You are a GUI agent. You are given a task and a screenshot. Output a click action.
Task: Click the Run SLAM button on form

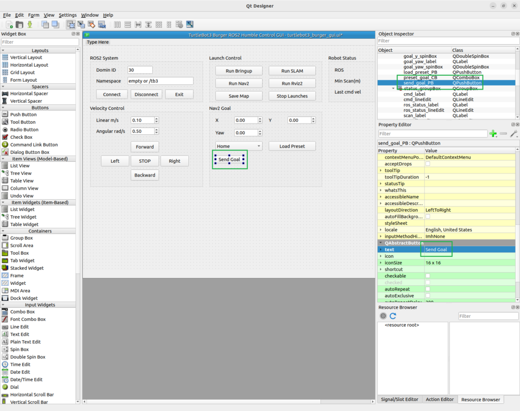pos(292,71)
